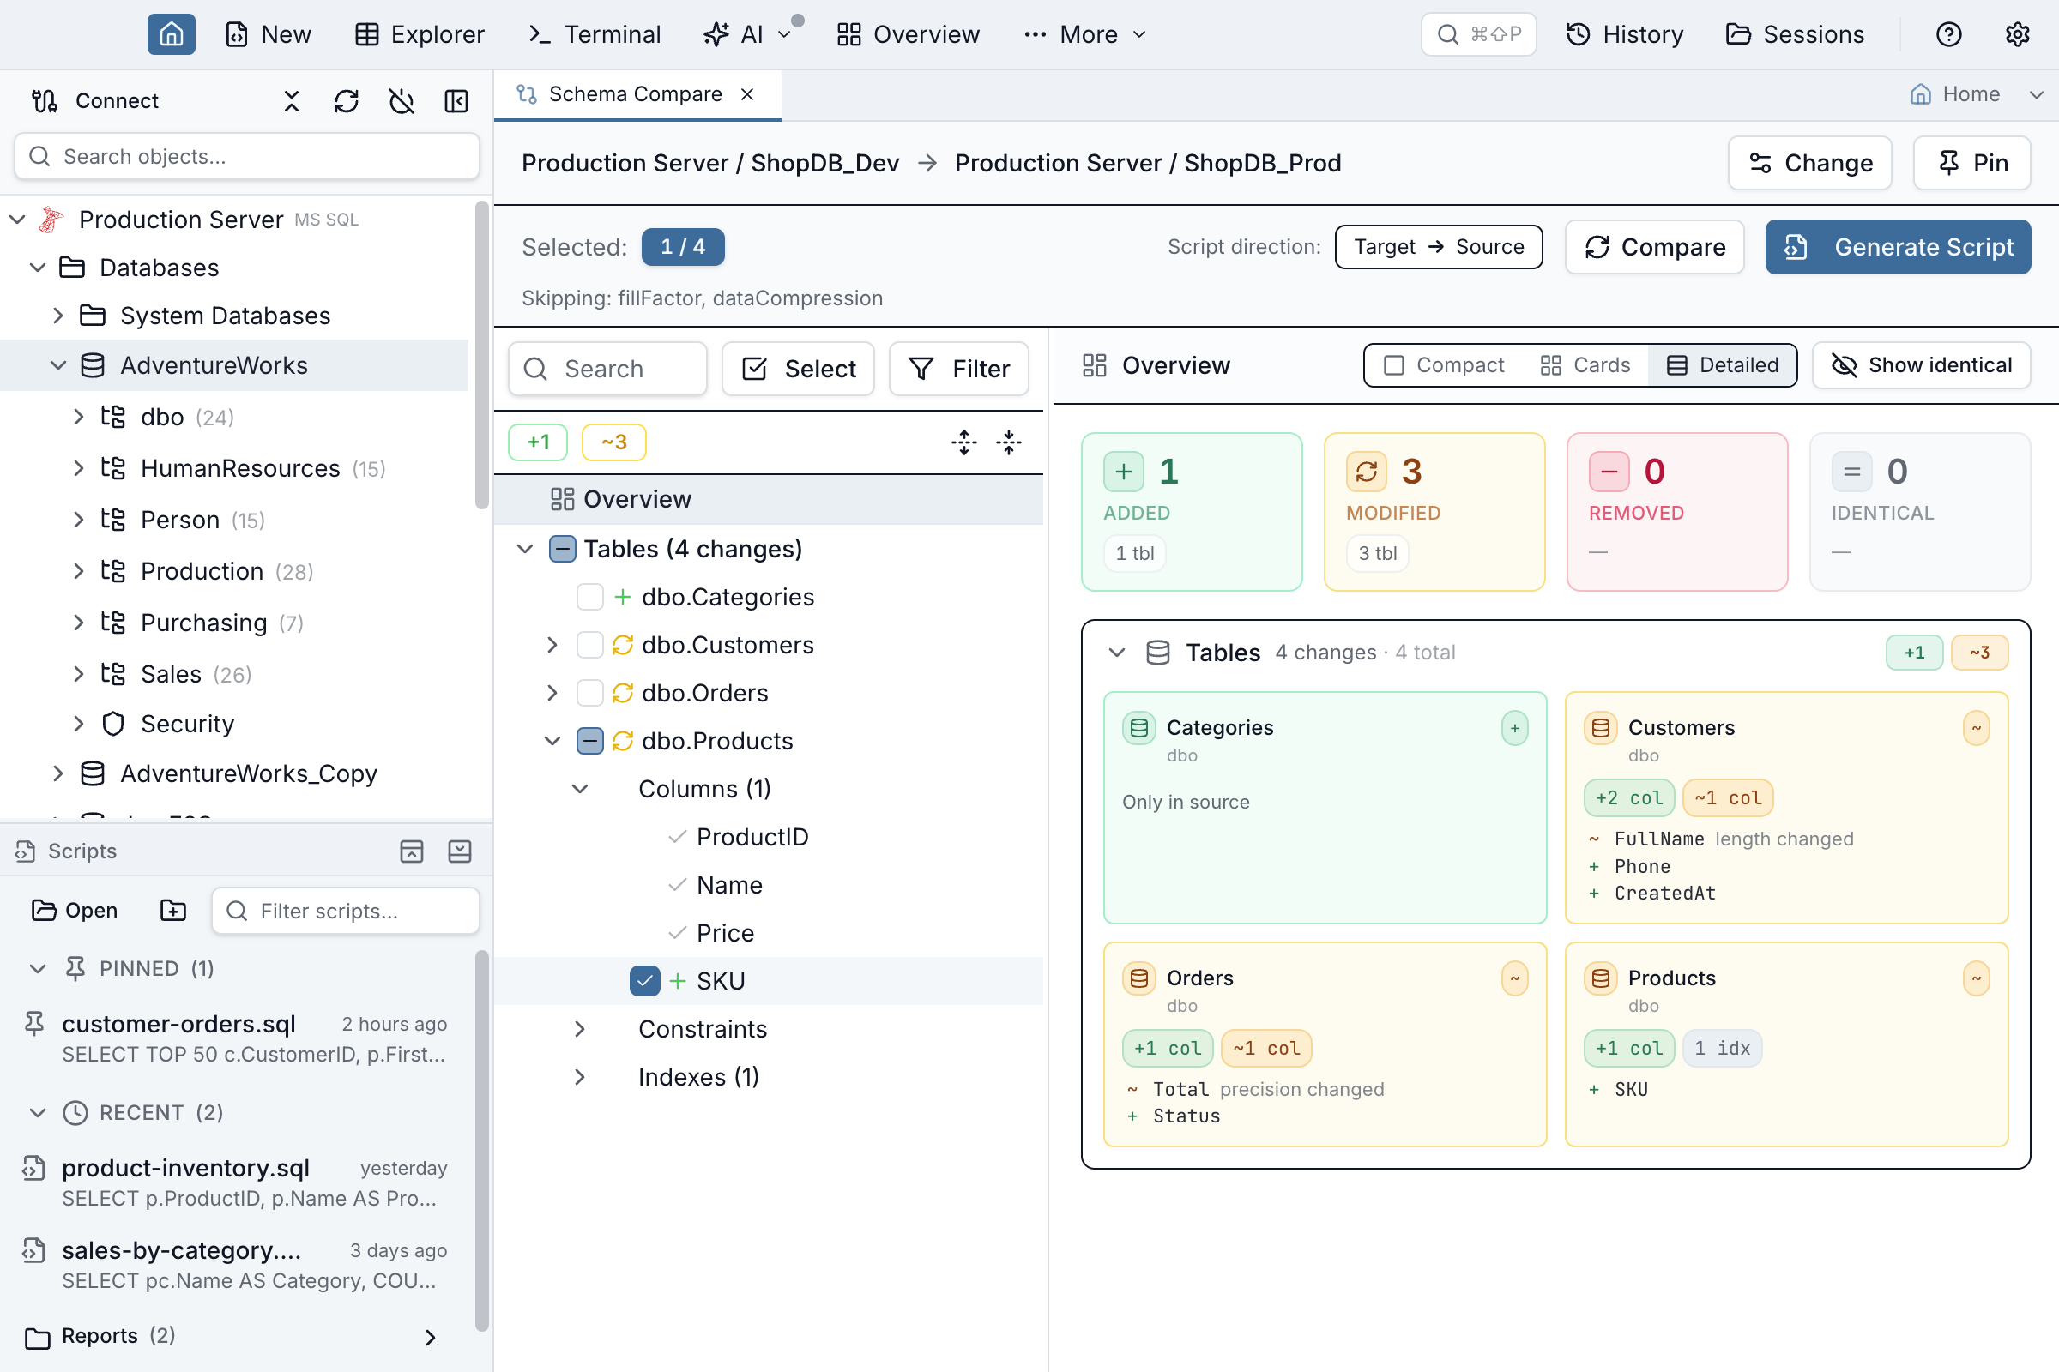Image resolution: width=2059 pixels, height=1372 pixels.
Task: Open the Sessions panel
Action: [x=1796, y=34]
